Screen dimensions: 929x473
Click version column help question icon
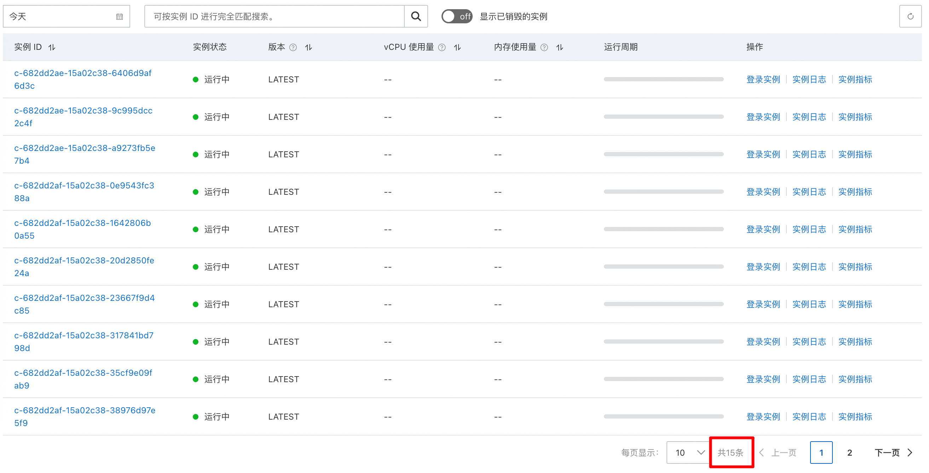[x=293, y=47]
